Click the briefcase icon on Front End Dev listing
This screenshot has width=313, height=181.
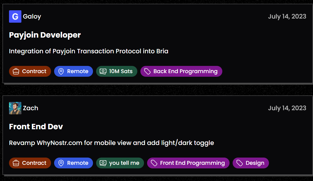tap(16, 163)
